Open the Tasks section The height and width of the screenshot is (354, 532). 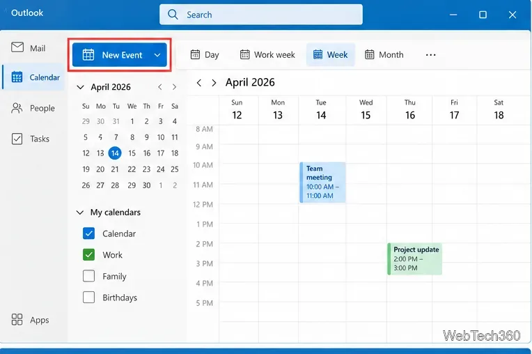[x=31, y=139]
